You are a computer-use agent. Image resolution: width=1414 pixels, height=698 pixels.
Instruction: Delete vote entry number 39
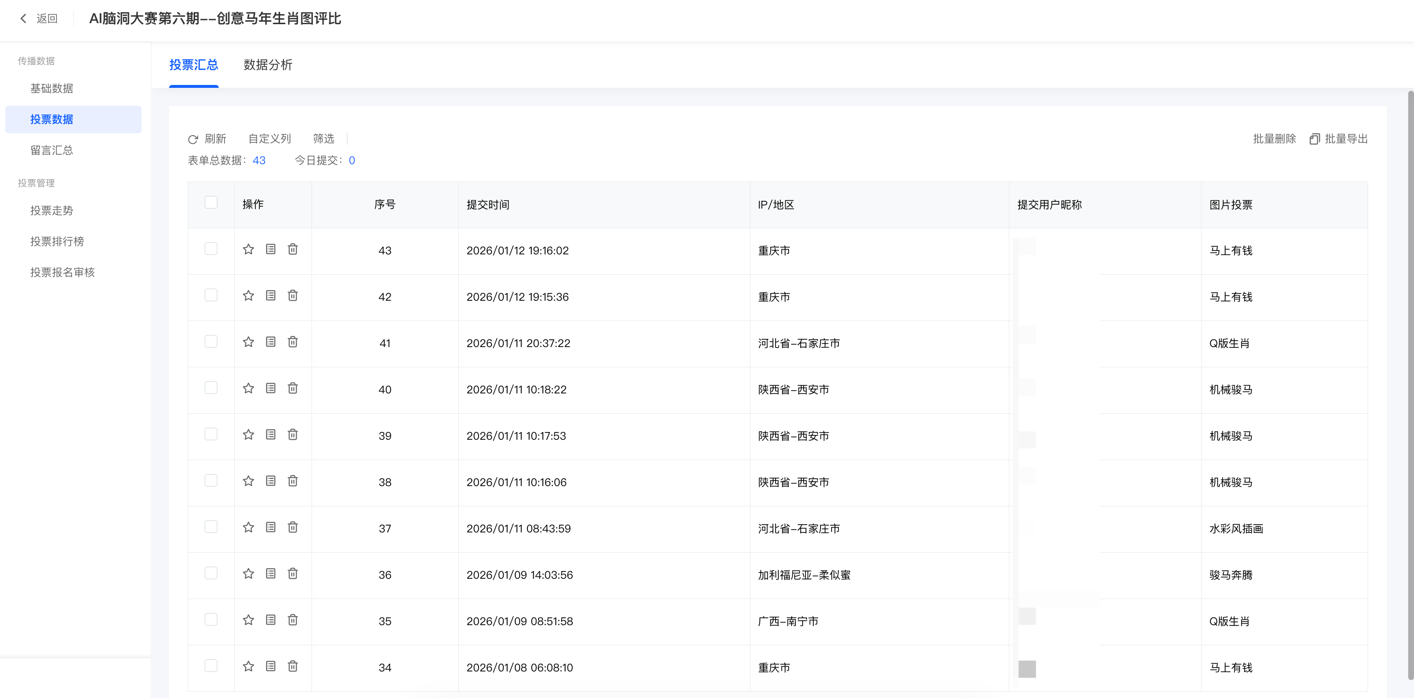(x=293, y=434)
